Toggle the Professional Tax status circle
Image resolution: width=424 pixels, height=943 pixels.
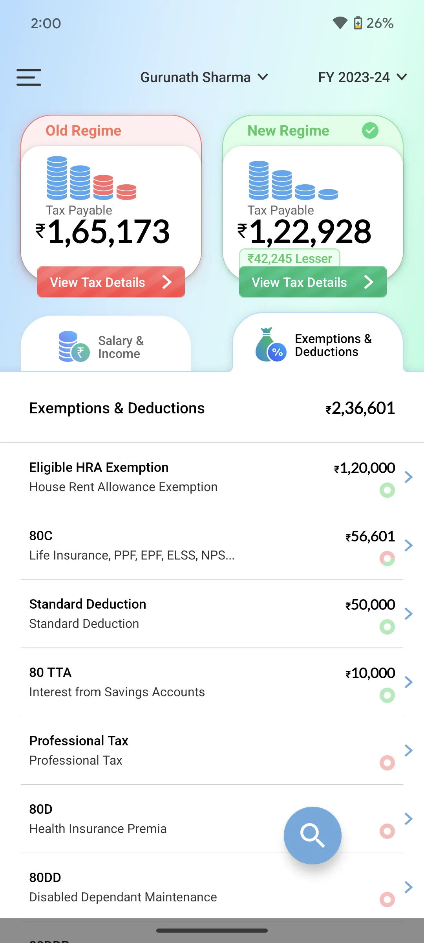(x=387, y=763)
